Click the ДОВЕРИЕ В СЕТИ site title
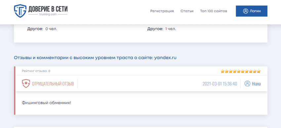Image resolution: width=281 pixels, height=128 pixels. (48, 9)
